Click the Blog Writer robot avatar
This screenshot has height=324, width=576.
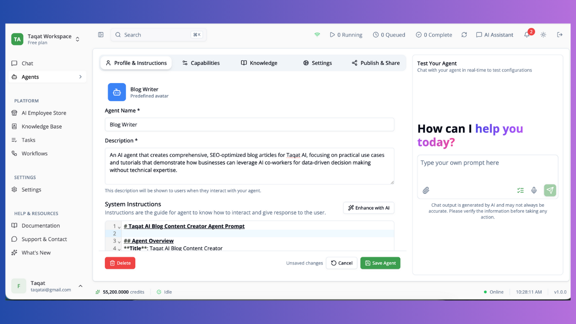[x=117, y=92]
